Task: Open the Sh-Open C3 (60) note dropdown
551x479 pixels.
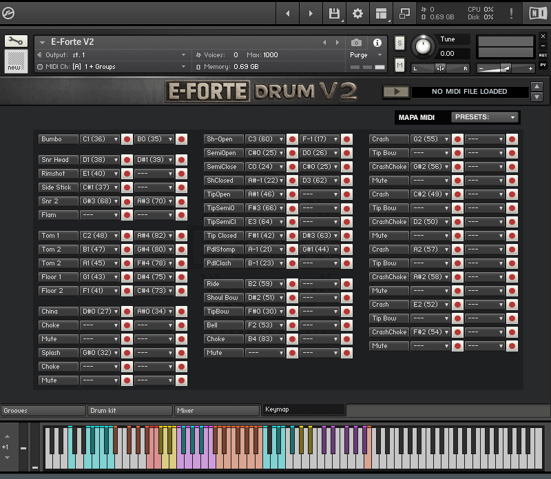Action: click(x=265, y=139)
